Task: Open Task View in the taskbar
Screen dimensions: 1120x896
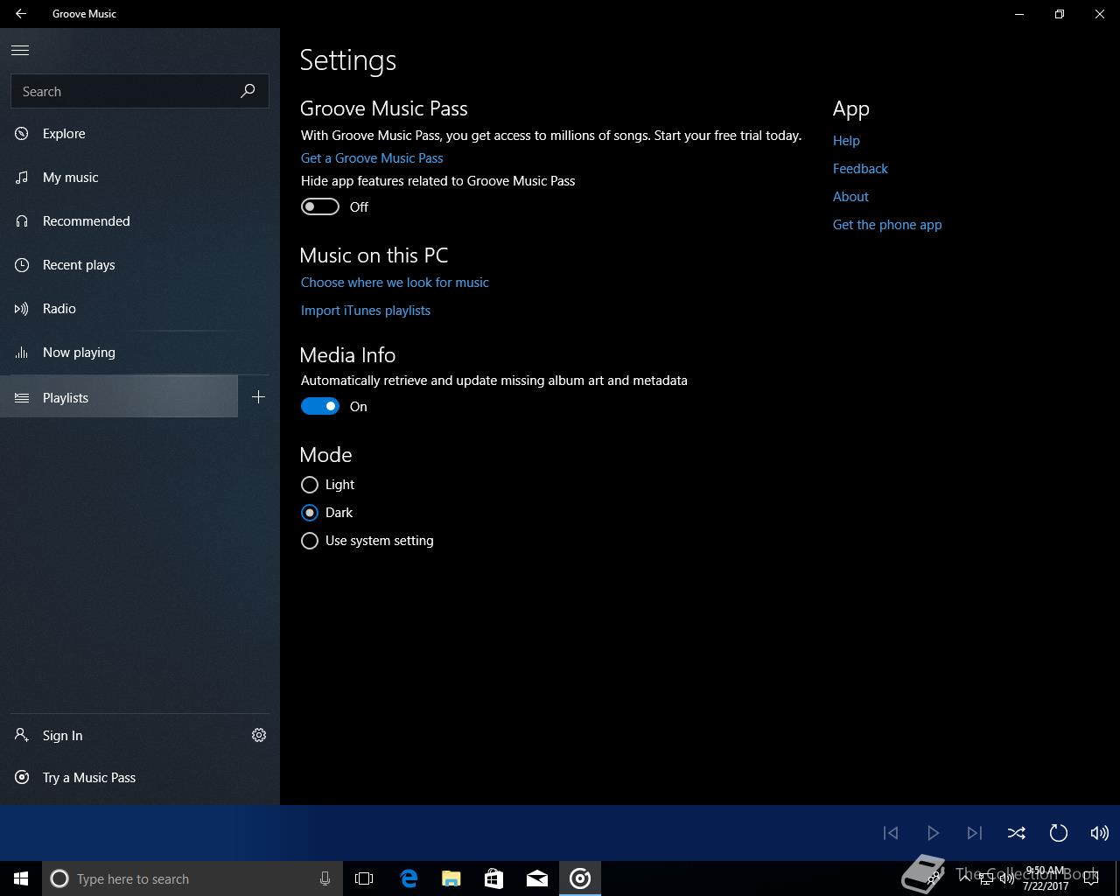Action: pyautogui.click(x=364, y=878)
